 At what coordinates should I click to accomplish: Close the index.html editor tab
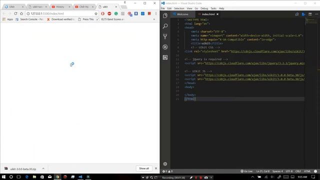pos(217,14)
